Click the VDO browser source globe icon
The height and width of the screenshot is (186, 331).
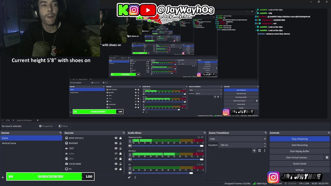coord(66,159)
